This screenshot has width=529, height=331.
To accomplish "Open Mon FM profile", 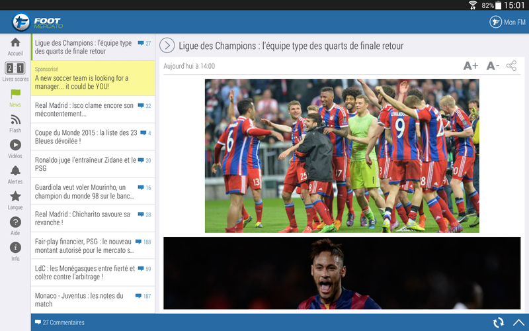I will tap(507, 22).
